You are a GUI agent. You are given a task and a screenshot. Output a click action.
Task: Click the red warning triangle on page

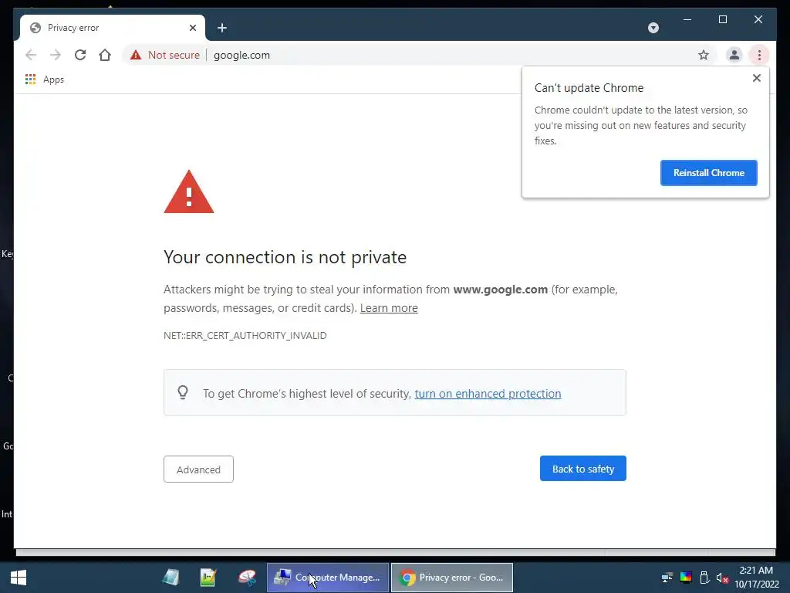(189, 192)
